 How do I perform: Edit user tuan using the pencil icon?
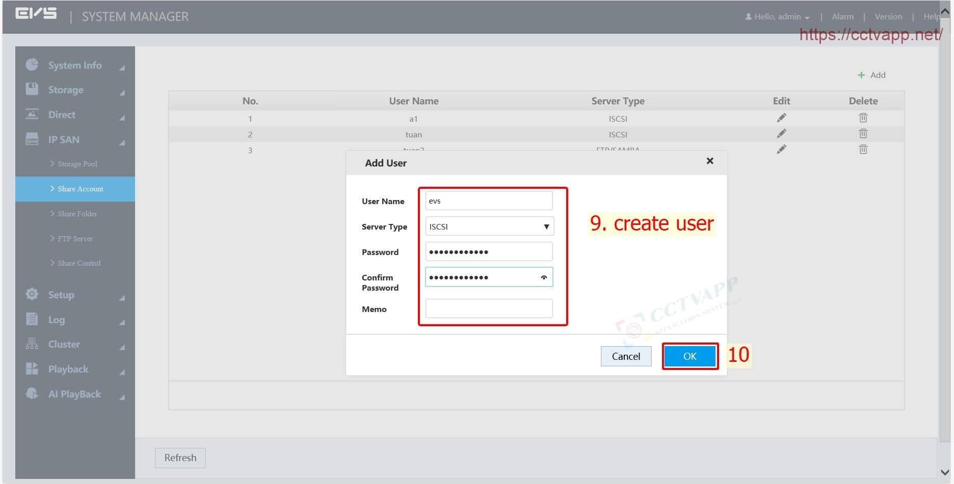781,134
